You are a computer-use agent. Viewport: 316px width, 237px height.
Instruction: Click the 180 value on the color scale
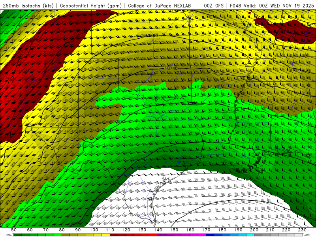222,230
